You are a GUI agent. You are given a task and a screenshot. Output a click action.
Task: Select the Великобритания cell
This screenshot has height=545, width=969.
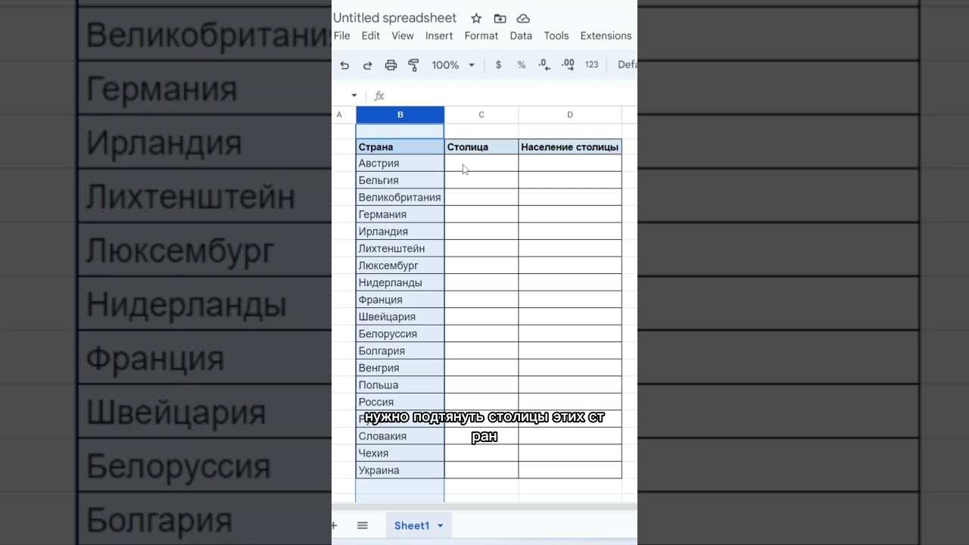point(400,198)
